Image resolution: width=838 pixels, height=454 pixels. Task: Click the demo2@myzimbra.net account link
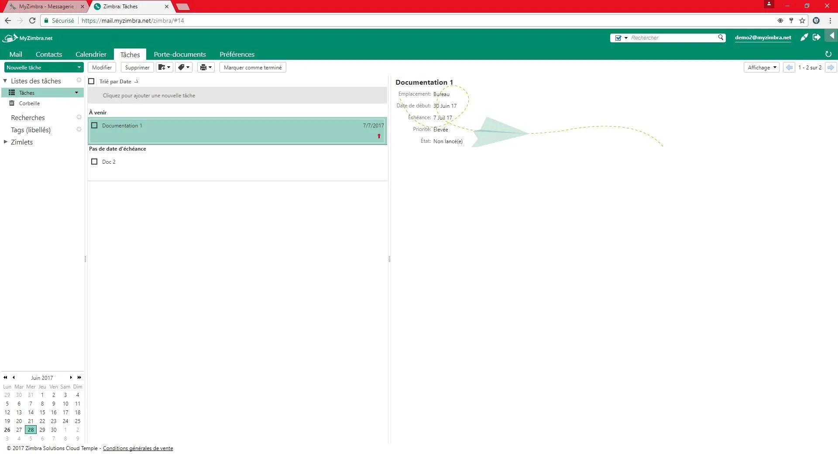(763, 38)
